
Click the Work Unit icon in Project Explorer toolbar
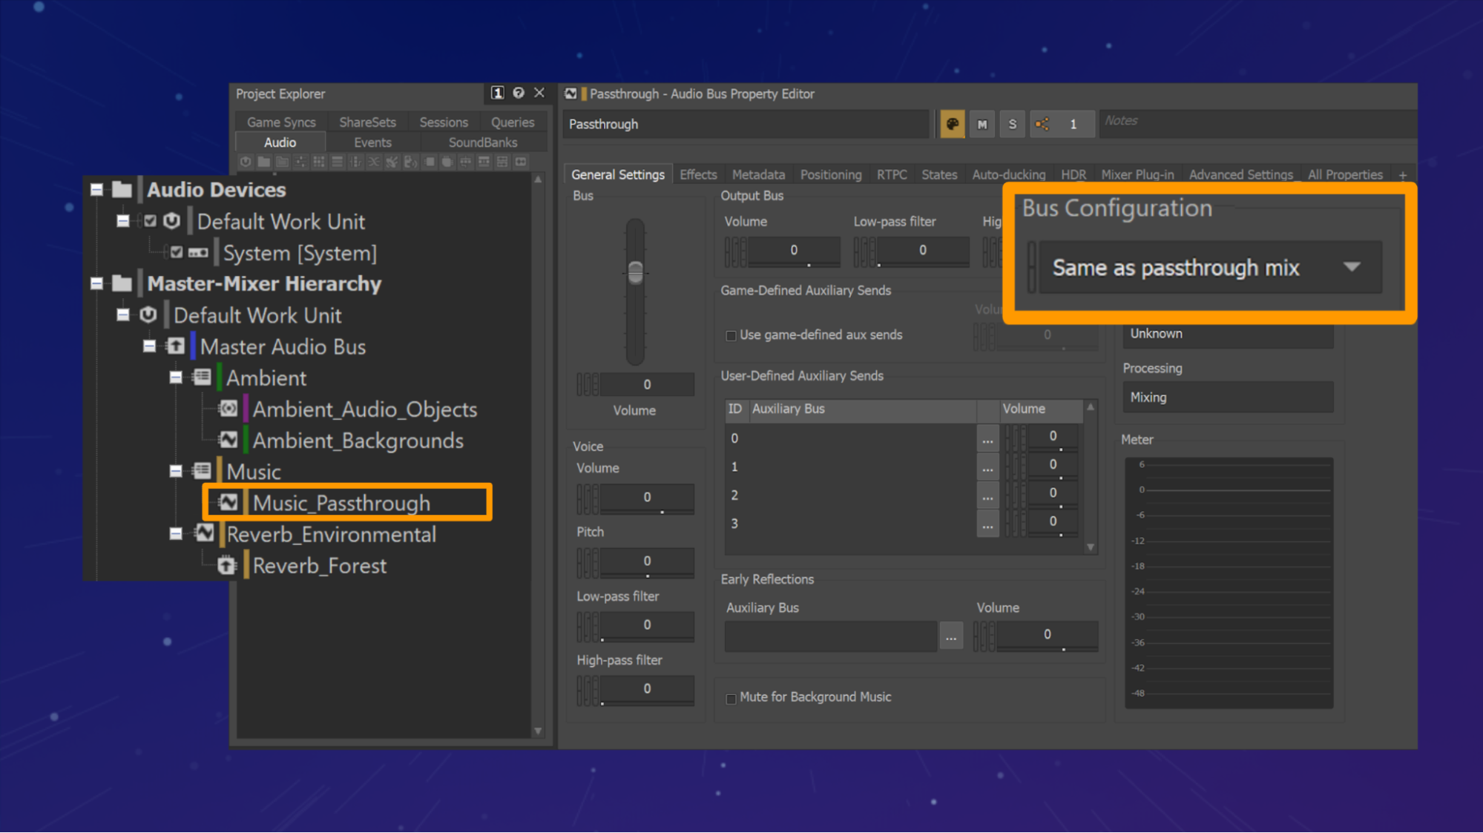[245, 162]
